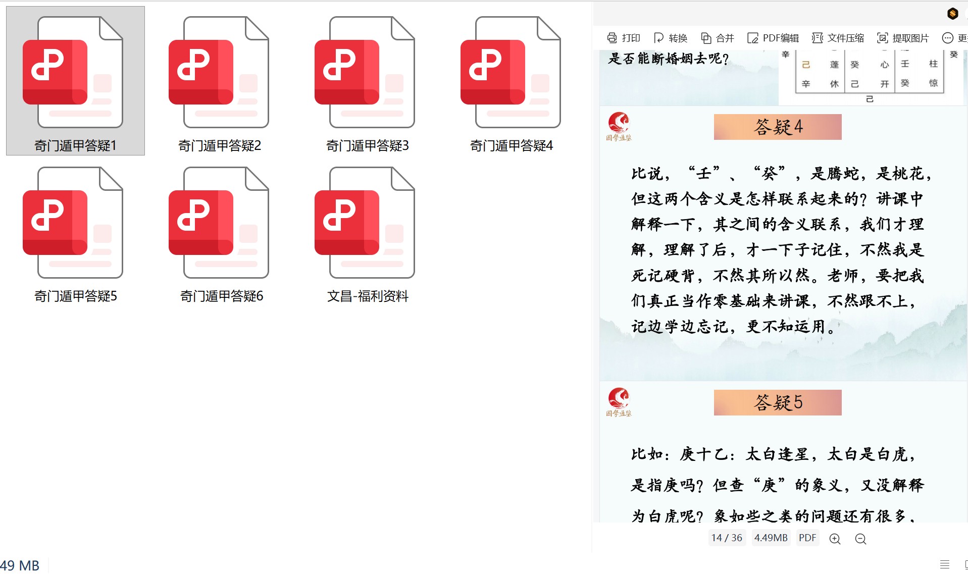Open the PDF编辑 editing tool

773,38
